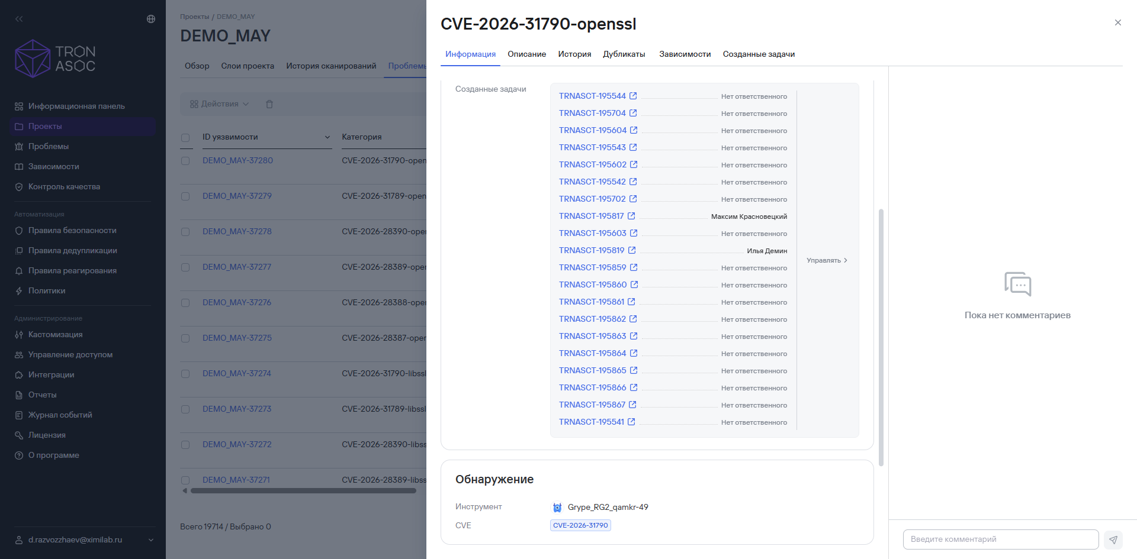1137x559 pixels.
Task: Close the CVE-2026-31790-openssl panel
Action: tap(1118, 22)
